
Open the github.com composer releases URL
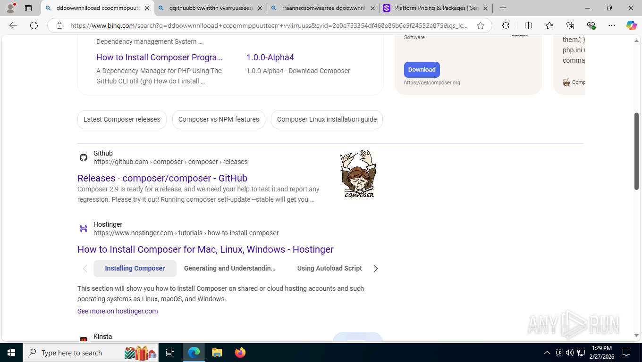click(x=170, y=162)
